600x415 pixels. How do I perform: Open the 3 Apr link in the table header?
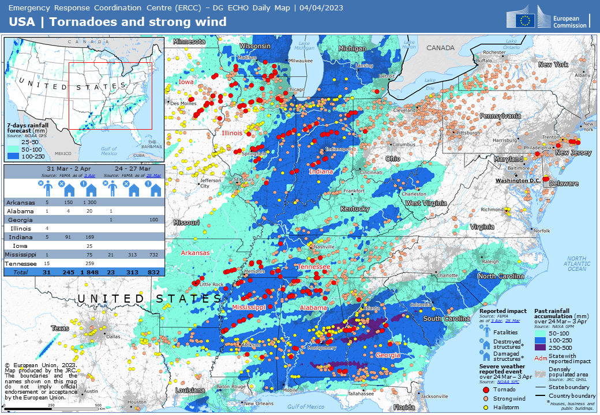pos(89,175)
